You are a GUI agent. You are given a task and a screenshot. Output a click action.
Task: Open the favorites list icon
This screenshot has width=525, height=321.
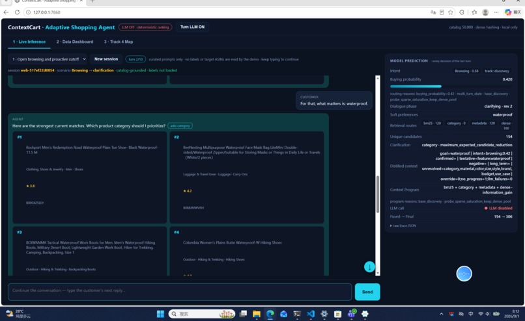point(474,12)
